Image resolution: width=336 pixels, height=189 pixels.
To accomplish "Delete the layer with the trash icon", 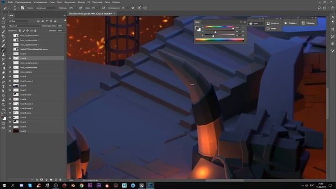I will point(60,180).
